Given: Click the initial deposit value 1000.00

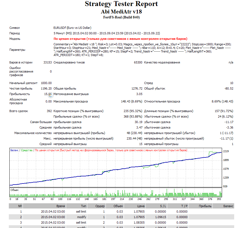Looking at the screenshot, I should 46,83.
